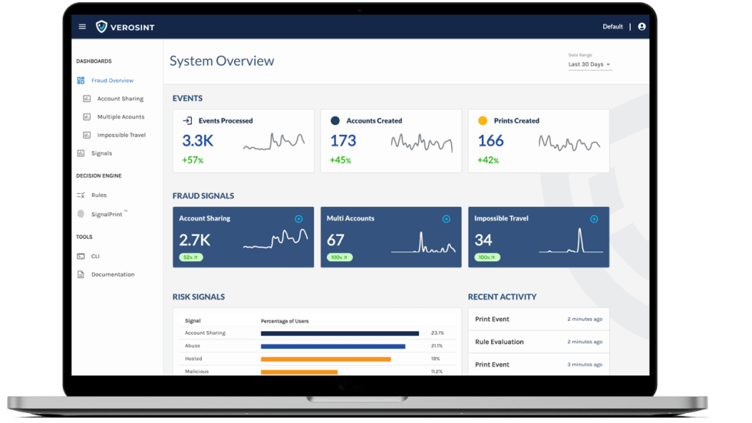Click the Signals sidebar icon
Image resolution: width=752 pixels, height=423 pixels.
pos(81,153)
